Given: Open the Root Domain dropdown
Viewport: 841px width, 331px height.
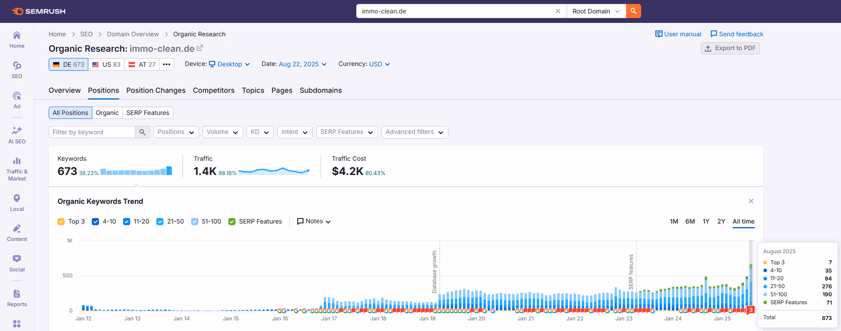Looking at the screenshot, I should 596,11.
